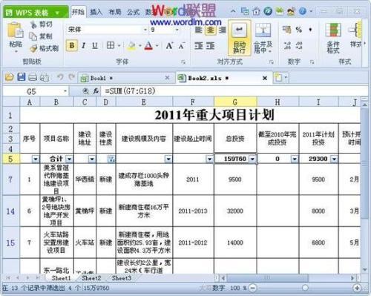Click the Paste (粘贴) icon

tap(16, 31)
